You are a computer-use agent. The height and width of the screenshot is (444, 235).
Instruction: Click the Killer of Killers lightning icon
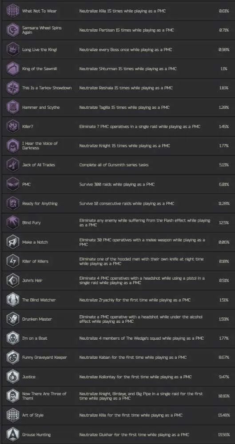point(13,261)
